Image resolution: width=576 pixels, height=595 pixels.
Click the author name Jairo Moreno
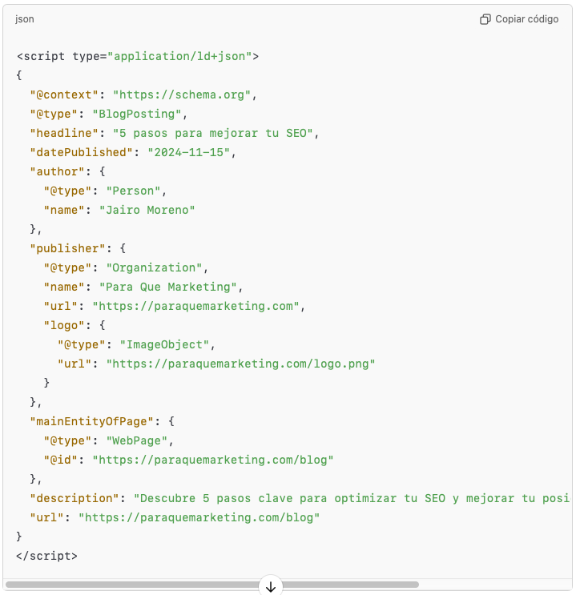click(147, 210)
